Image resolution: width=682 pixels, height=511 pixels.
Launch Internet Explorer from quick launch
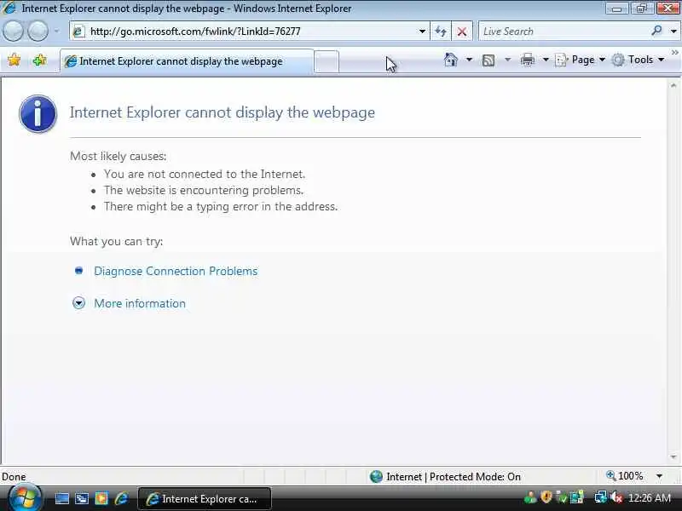[121, 498]
